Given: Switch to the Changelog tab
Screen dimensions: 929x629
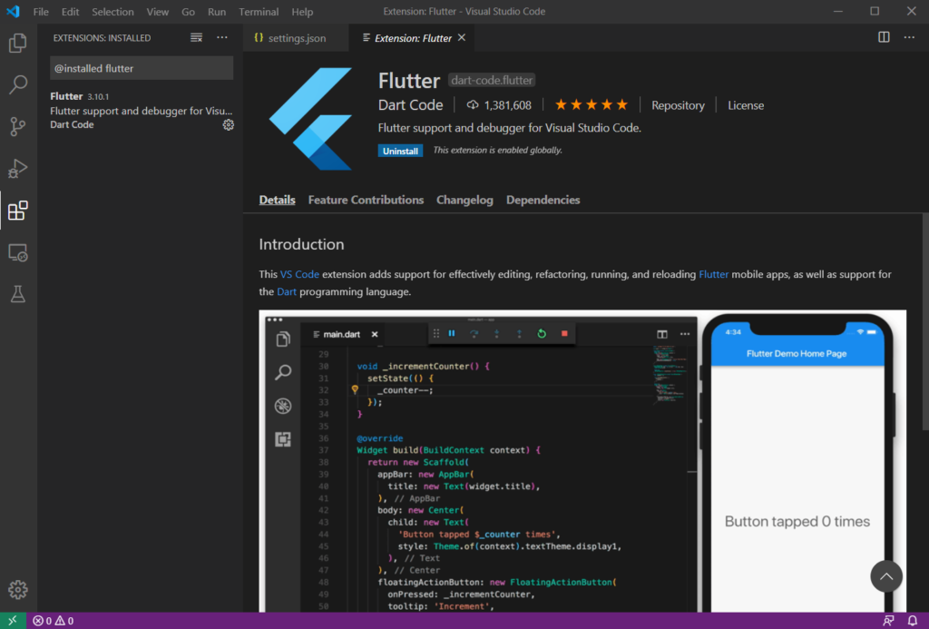Looking at the screenshot, I should coord(464,200).
